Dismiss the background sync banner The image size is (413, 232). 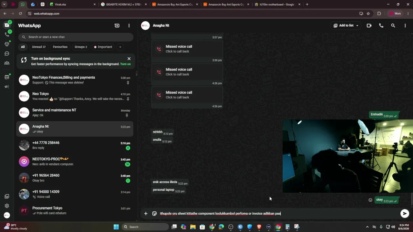click(129, 59)
